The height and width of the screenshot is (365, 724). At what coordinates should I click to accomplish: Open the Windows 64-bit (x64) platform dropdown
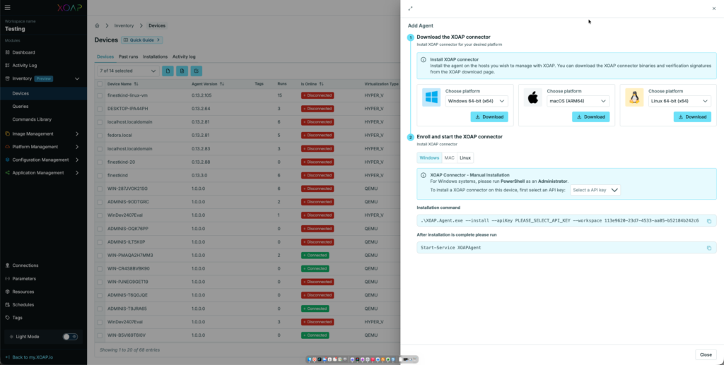coord(477,101)
